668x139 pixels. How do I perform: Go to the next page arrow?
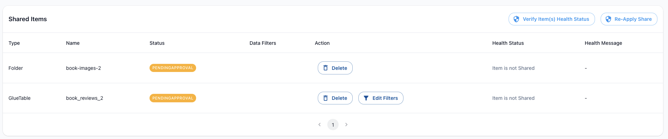[346, 125]
